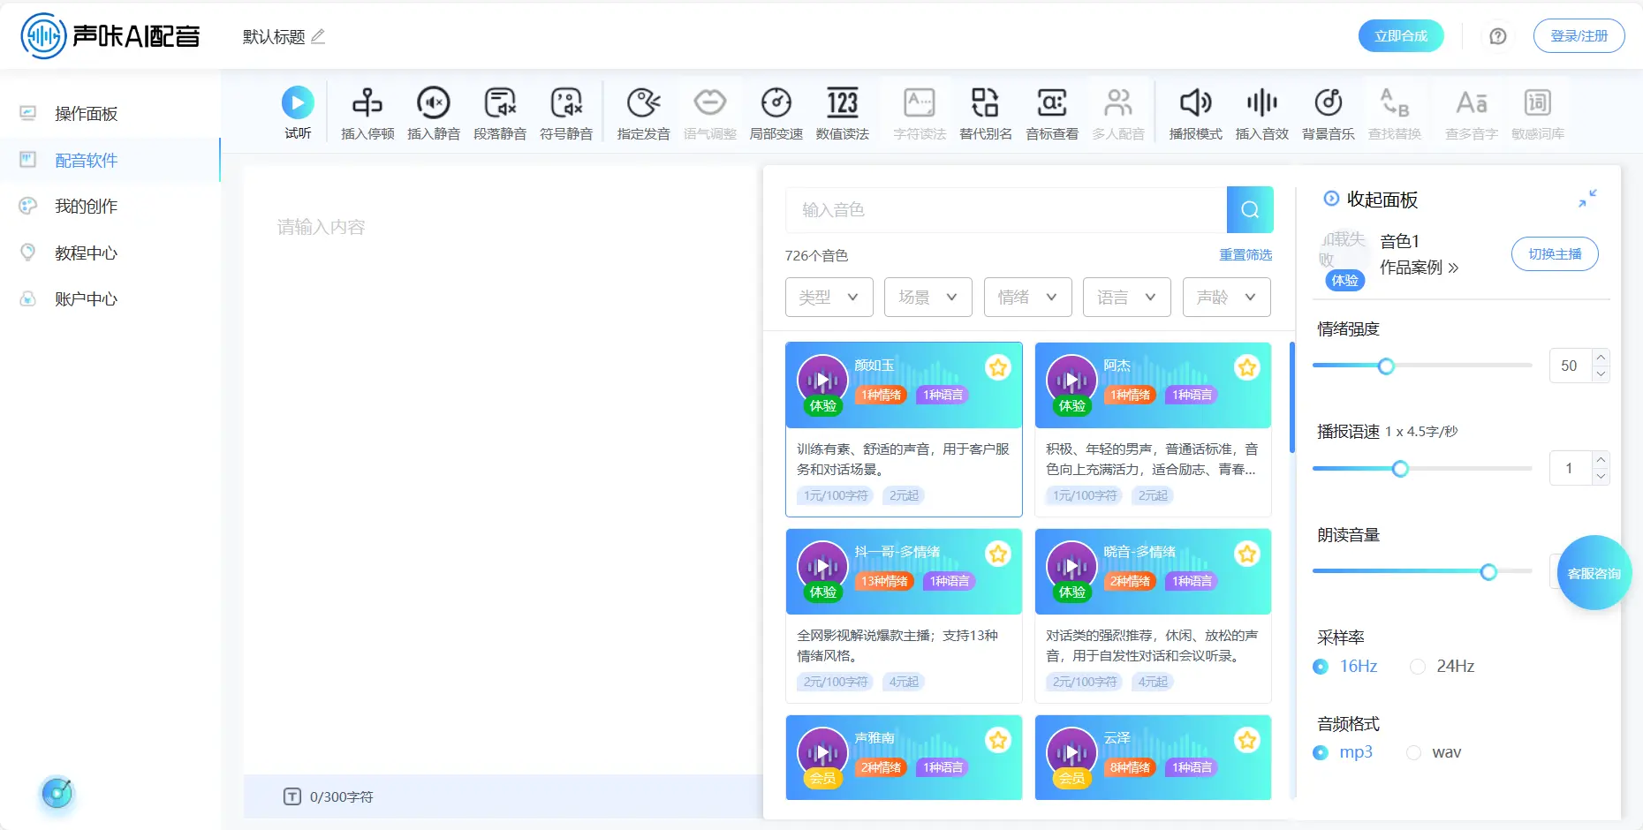The image size is (1643, 830).
Task: Open the 声龄 filter dropdown
Action: (x=1225, y=297)
